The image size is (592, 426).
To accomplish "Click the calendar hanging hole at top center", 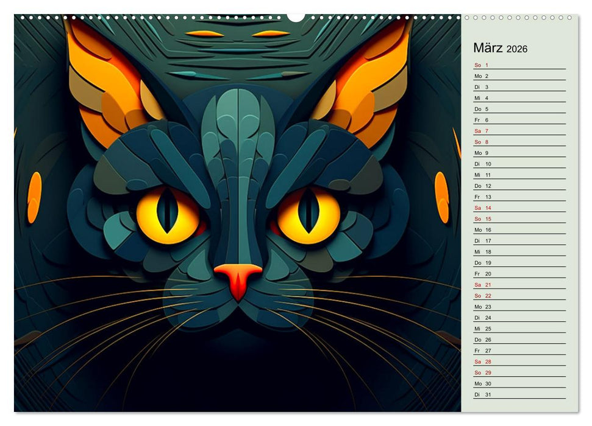I will 296,16.
